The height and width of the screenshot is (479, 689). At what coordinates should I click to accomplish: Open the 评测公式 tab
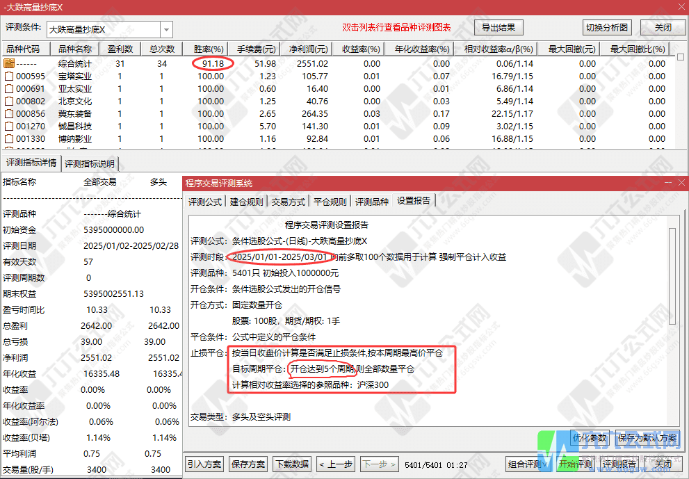204,200
